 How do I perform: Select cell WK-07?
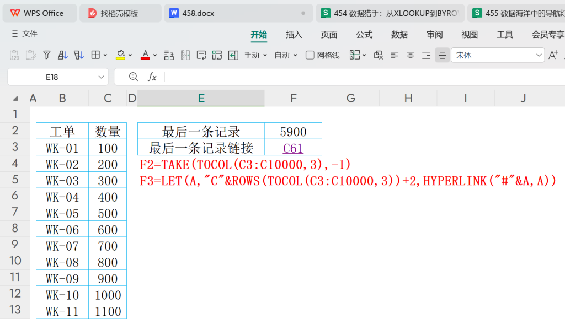coord(62,246)
